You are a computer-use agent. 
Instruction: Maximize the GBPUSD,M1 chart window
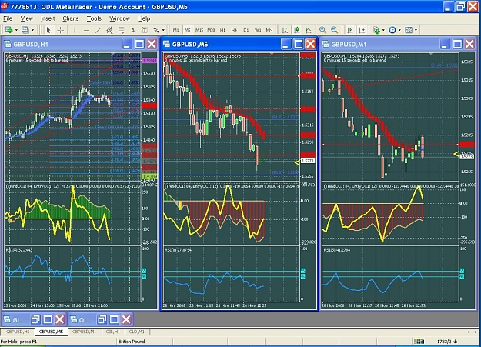(457, 44)
